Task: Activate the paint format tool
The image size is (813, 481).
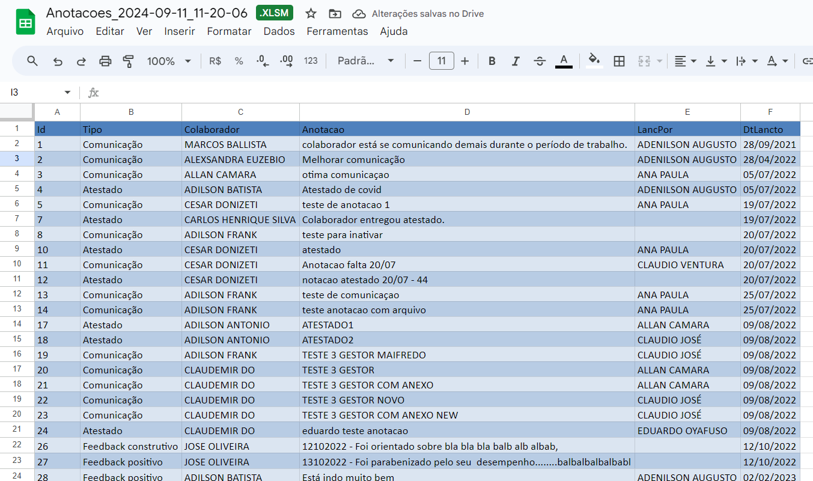Action: 128,61
